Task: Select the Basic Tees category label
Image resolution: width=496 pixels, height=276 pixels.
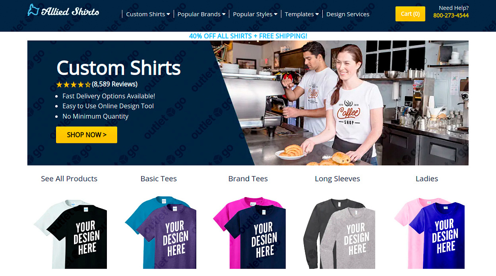Action: pyautogui.click(x=159, y=179)
